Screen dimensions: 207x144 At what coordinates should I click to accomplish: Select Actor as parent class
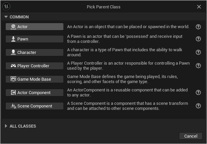pos(34,27)
